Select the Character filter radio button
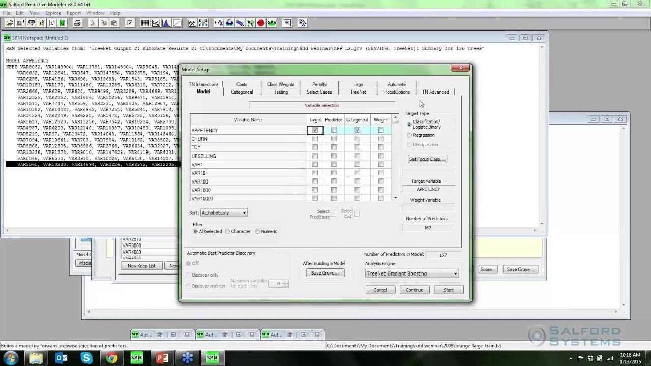651x366 pixels. [x=227, y=231]
